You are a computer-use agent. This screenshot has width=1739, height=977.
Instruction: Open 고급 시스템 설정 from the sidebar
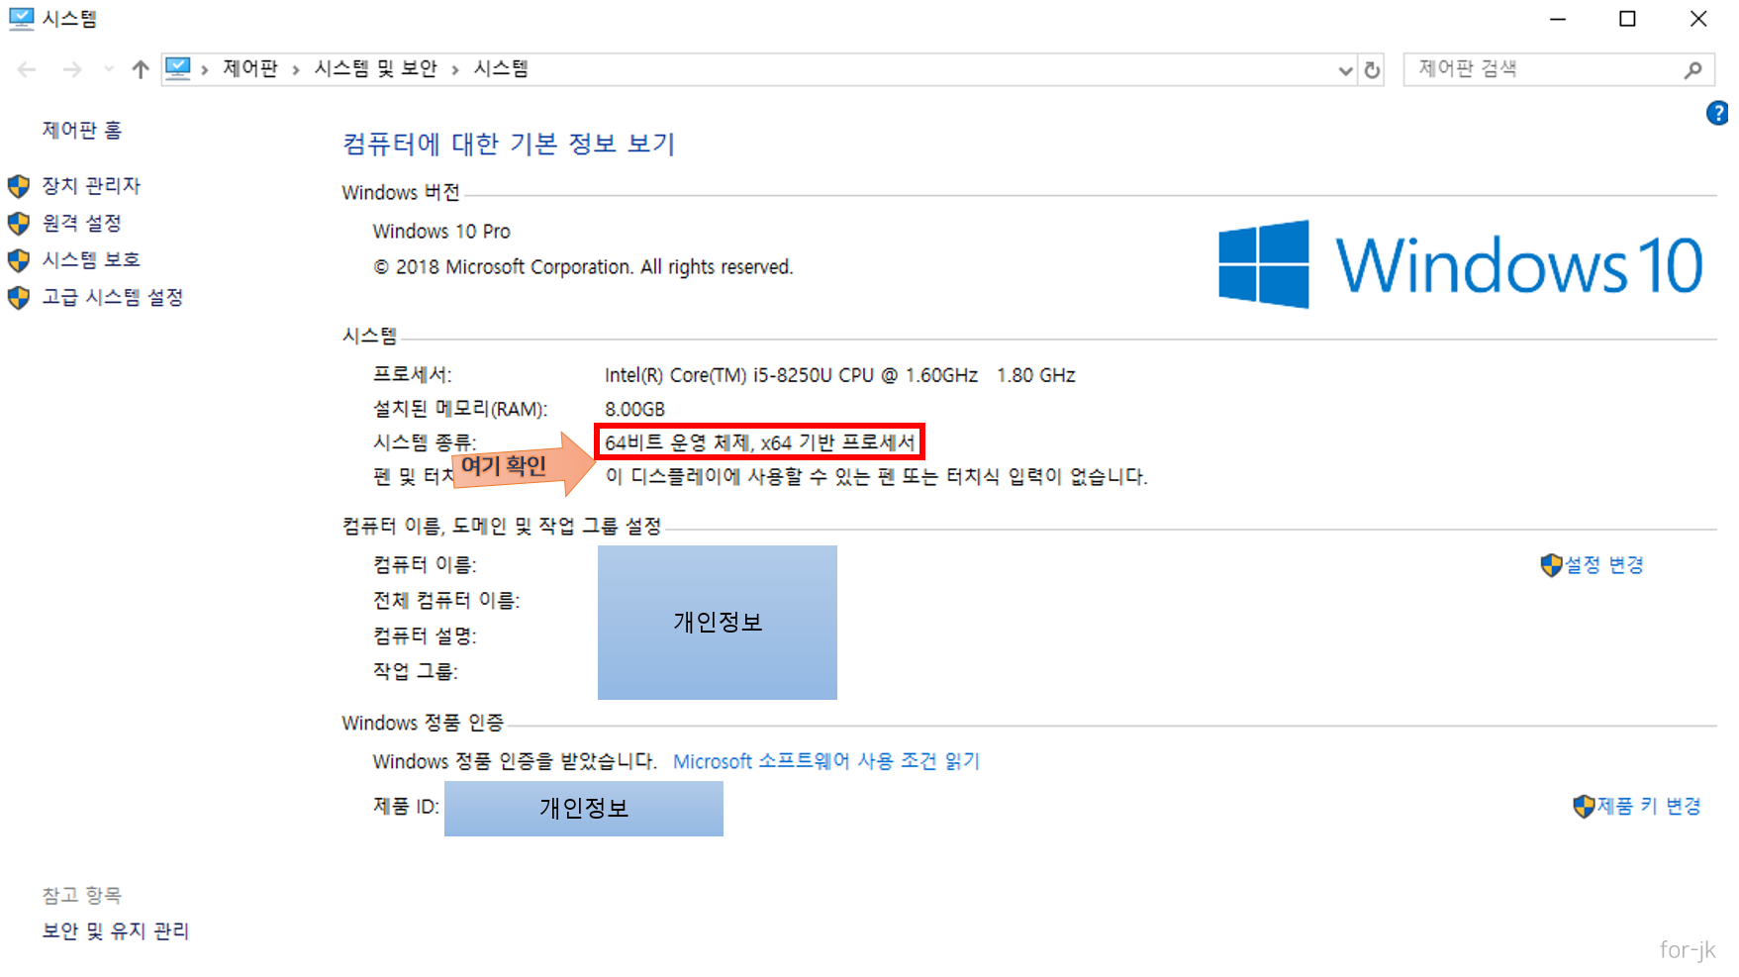[113, 297]
